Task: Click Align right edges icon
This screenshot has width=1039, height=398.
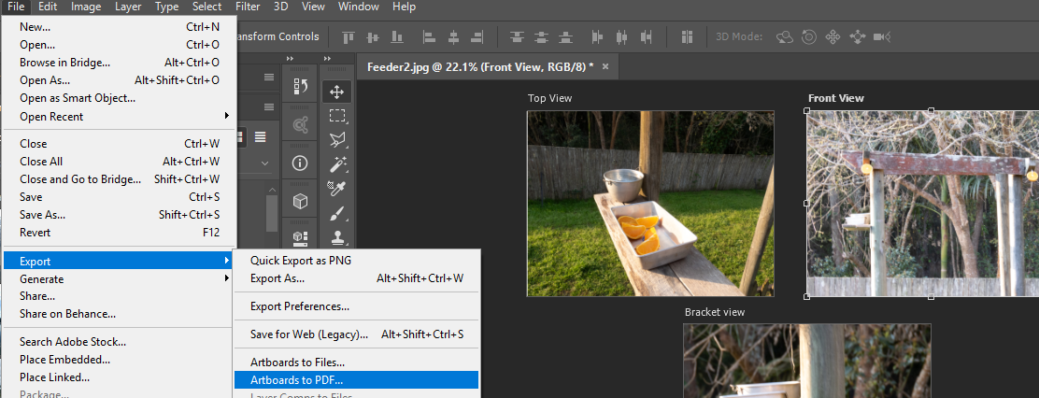Action: [x=477, y=37]
